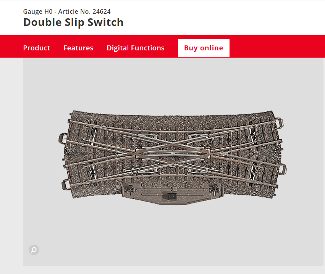Click the right pivot pin on mechanism housing

(x=215, y=189)
